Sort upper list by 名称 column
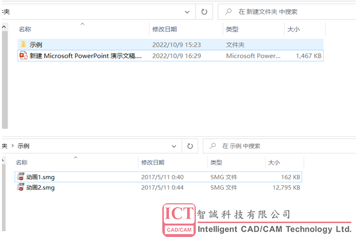 pos(25,29)
